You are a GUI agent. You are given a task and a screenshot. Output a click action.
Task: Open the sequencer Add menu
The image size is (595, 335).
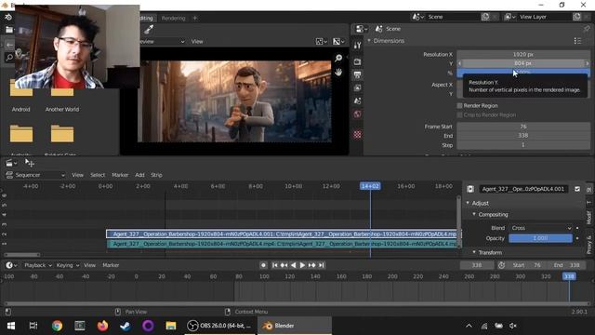click(139, 175)
